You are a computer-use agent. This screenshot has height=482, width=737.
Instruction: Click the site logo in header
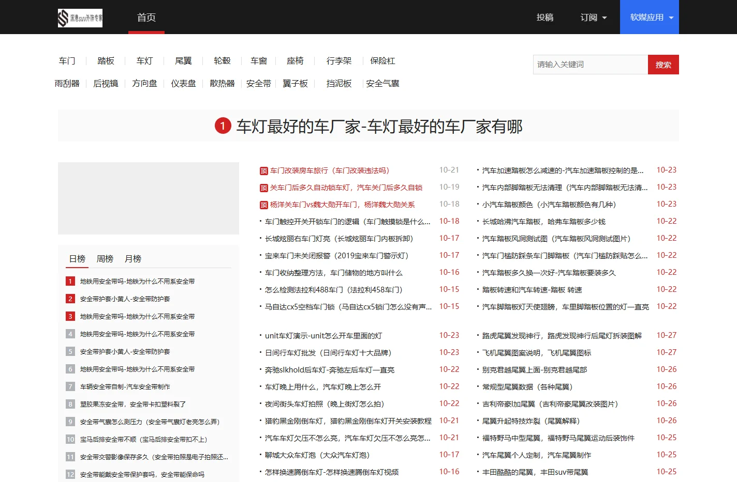click(x=80, y=18)
